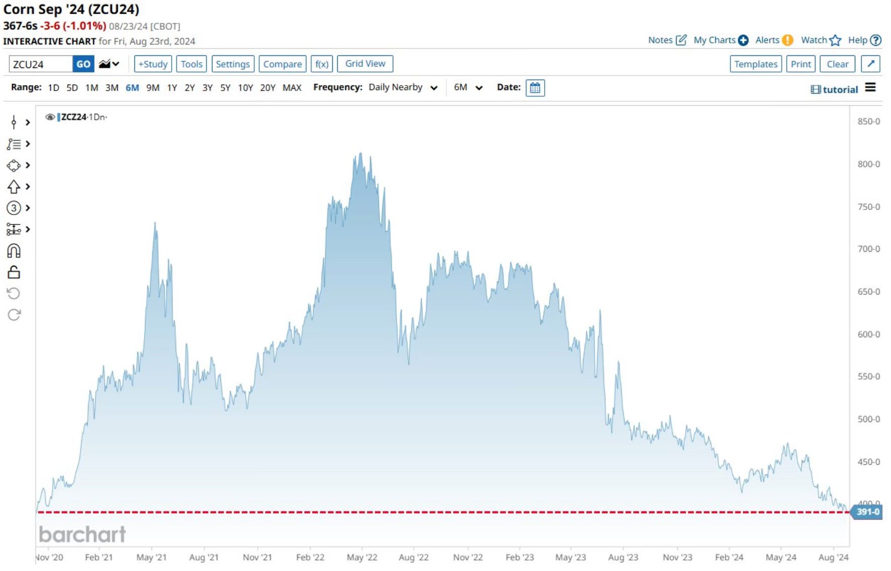
Task: Select the 9M range
Action: [x=153, y=88]
